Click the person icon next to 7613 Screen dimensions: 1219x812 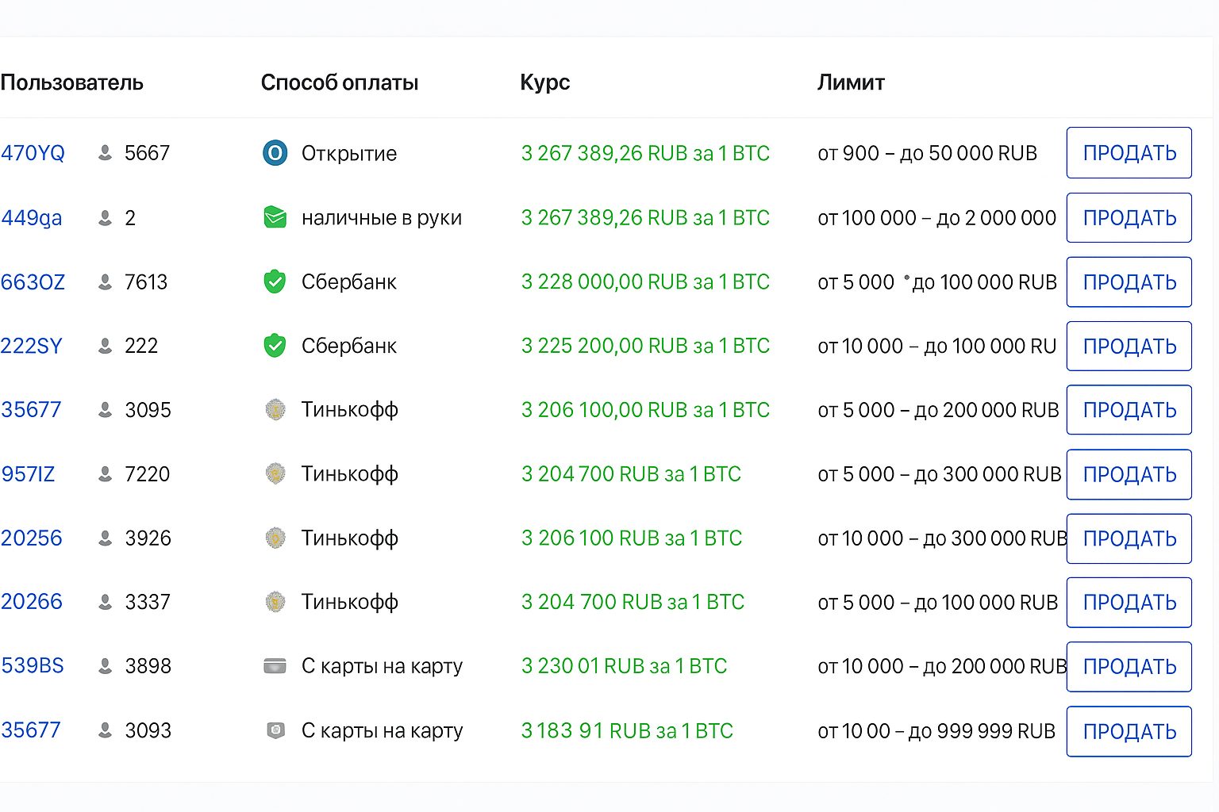point(105,282)
